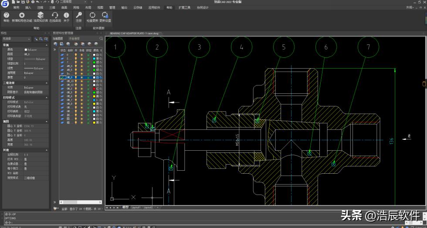Click the 注册 key icon
Image resolution: width=427 pixels, height=228 pixels.
click(78, 16)
